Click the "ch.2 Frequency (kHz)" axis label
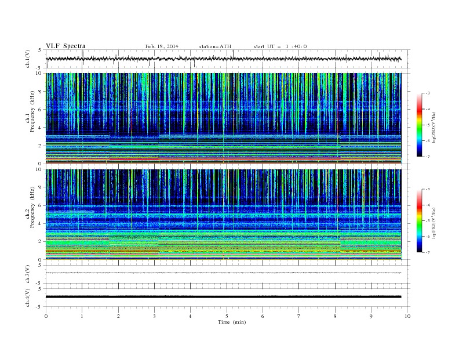The height and width of the screenshot is (355, 459). tap(30, 208)
